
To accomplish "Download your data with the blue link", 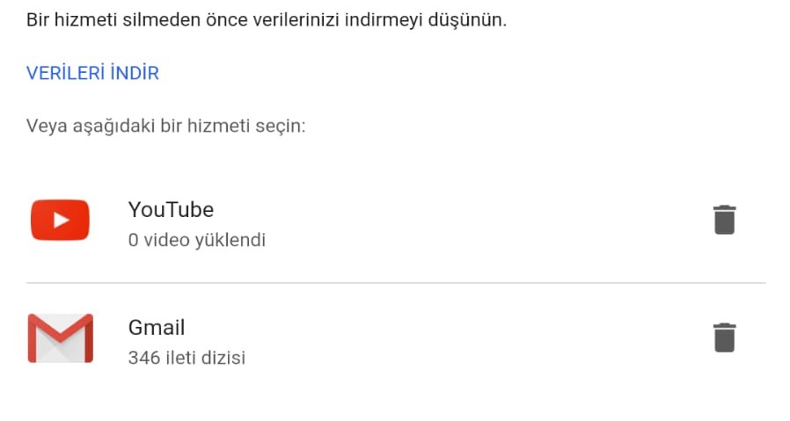I will (x=92, y=73).
